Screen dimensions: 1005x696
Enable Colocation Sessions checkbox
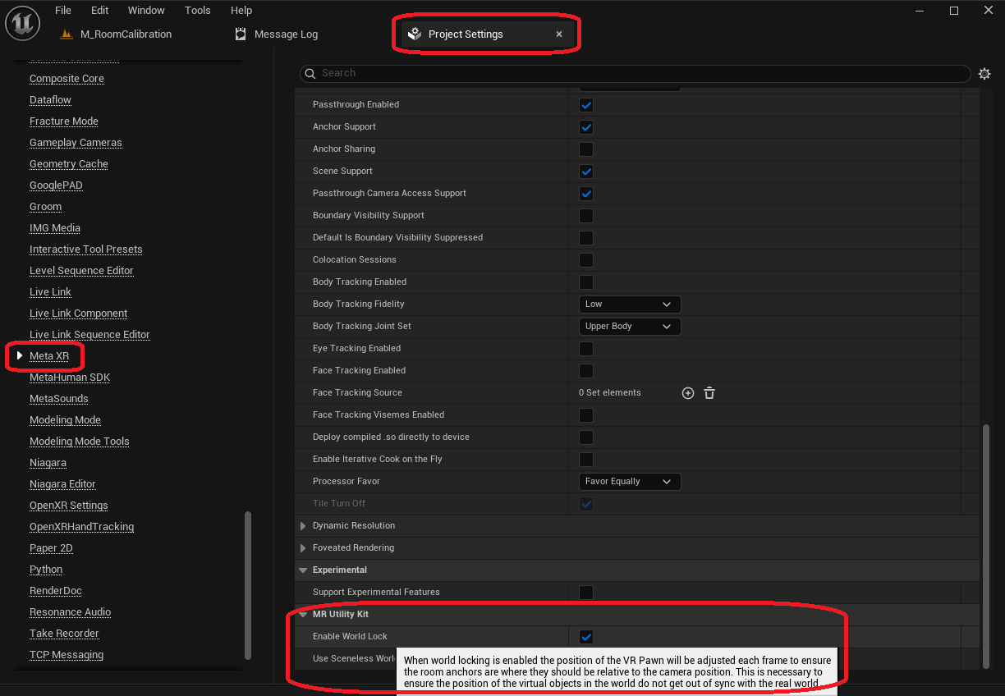click(586, 260)
